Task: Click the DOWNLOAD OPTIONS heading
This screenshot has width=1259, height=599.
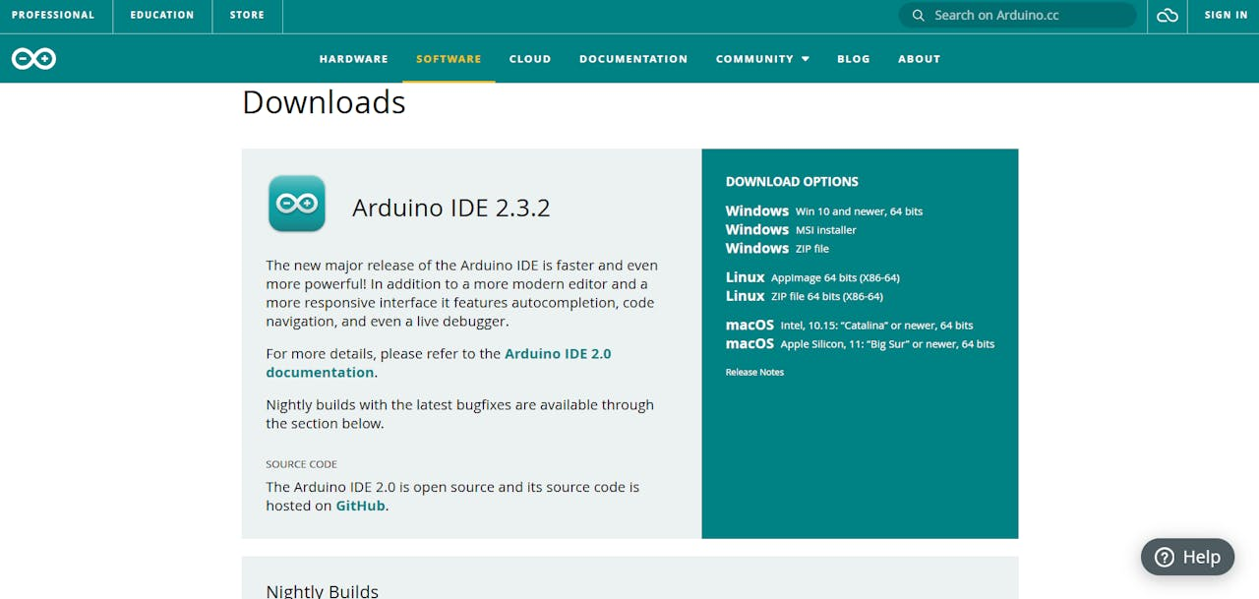Action: coord(792,182)
